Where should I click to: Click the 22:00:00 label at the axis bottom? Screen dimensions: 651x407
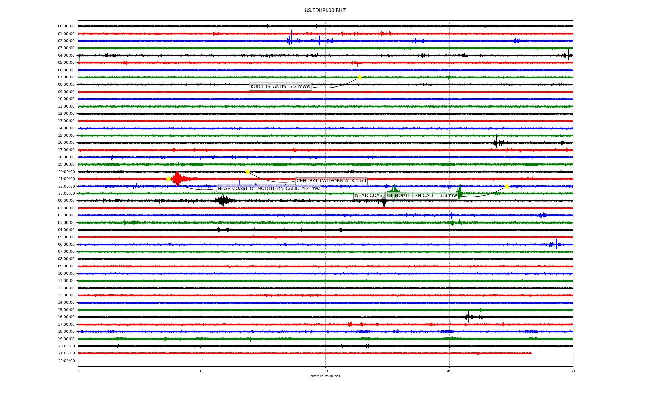coord(66,361)
